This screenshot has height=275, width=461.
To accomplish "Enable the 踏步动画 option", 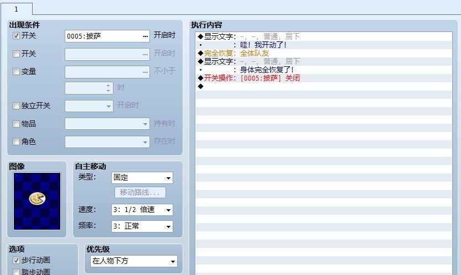I will pyautogui.click(x=16, y=272).
